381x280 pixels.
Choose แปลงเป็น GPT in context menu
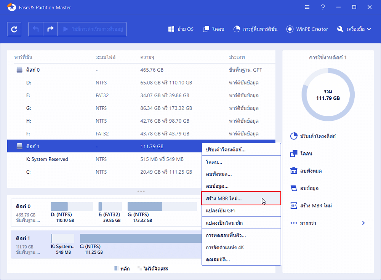pos(241,211)
